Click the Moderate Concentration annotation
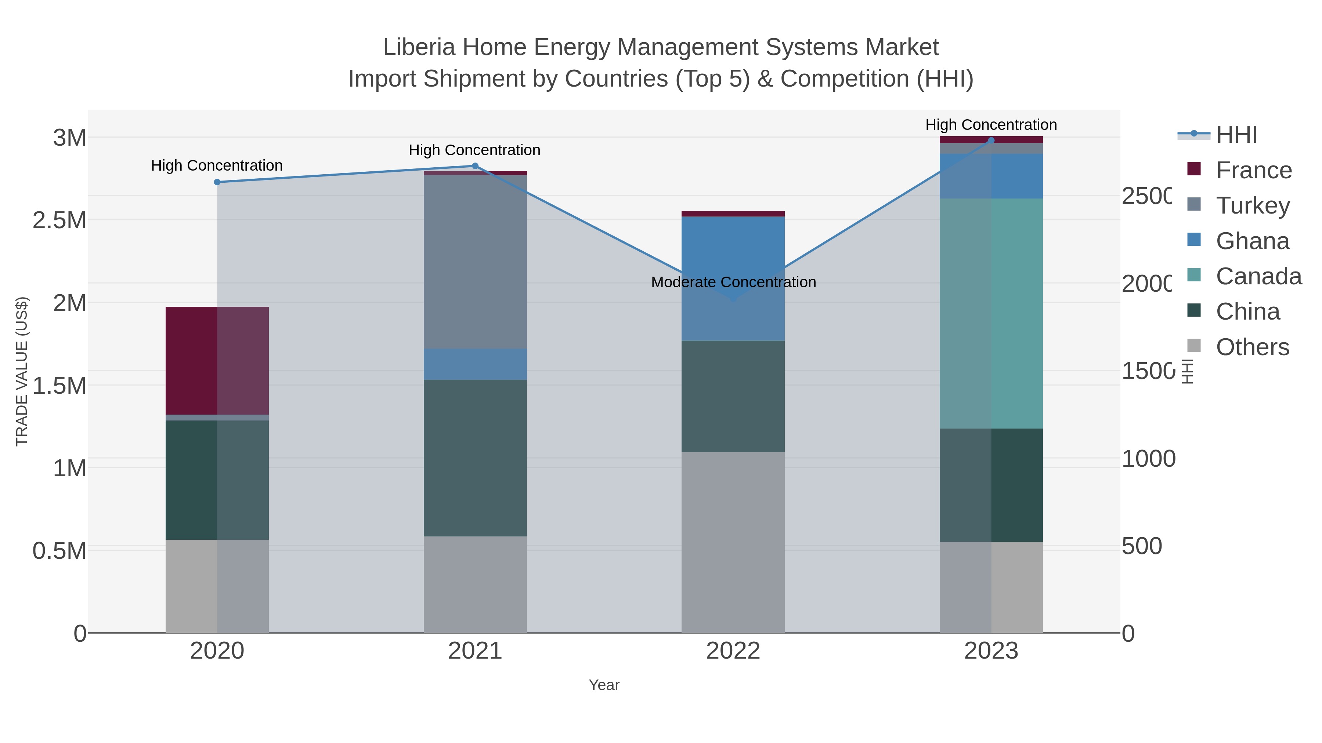1322x743 pixels. 733,283
